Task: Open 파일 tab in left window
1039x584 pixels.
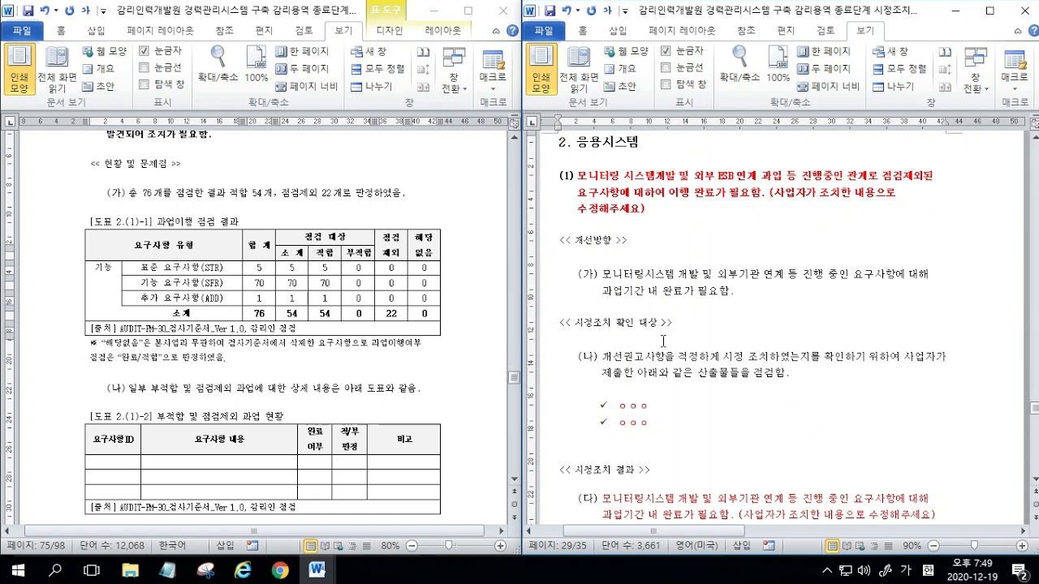Action: (x=22, y=31)
